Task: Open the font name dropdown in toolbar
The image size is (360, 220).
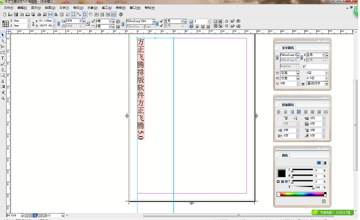Action: coord(154,21)
